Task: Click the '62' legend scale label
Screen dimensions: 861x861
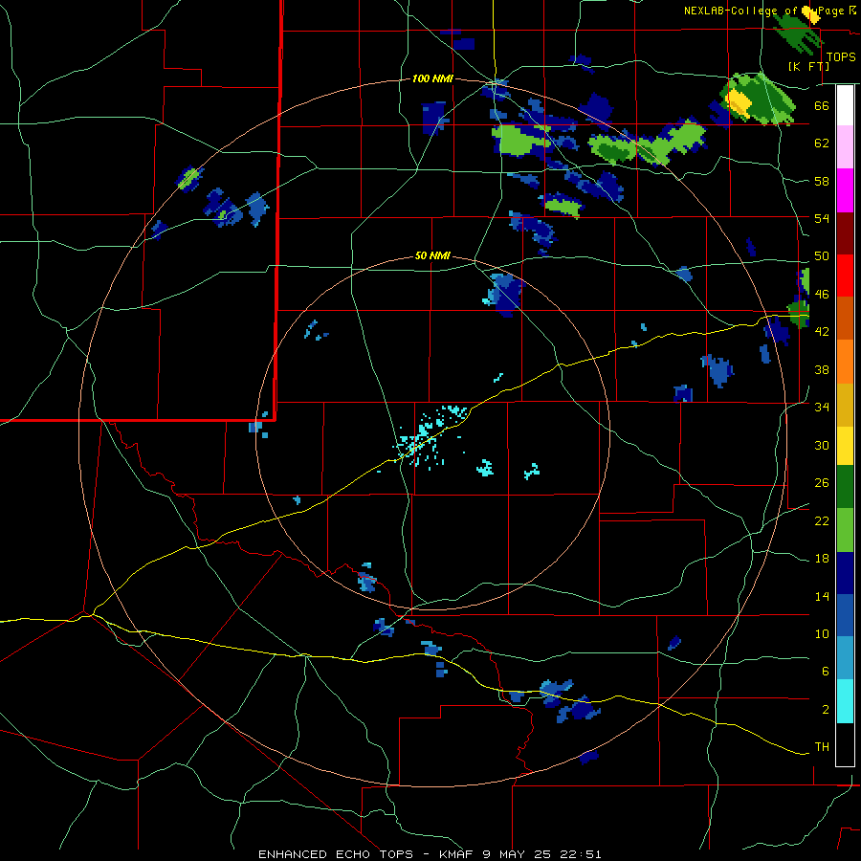Action: coord(822,143)
